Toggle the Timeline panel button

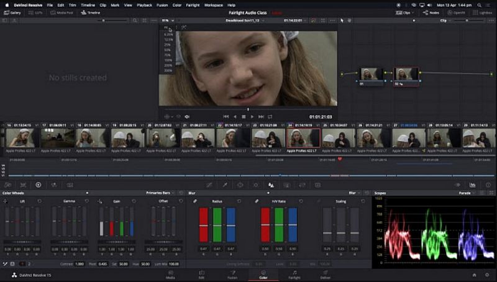(x=91, y=12)
